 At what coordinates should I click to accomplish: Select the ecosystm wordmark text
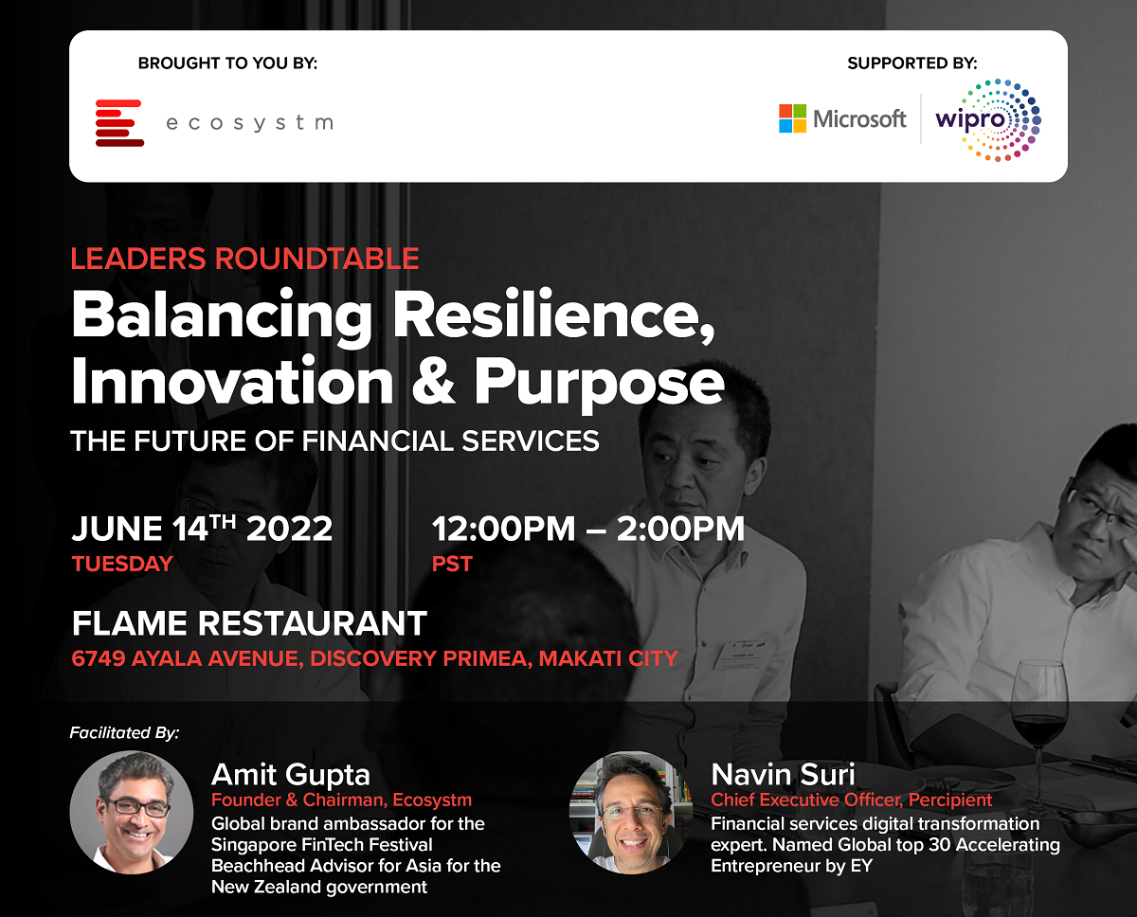point(249,123)
